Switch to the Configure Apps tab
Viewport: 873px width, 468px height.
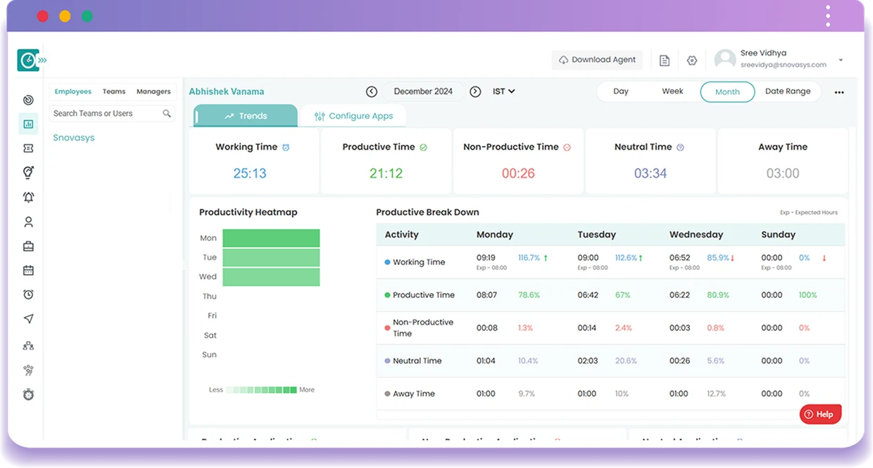(x=353, y=115)
